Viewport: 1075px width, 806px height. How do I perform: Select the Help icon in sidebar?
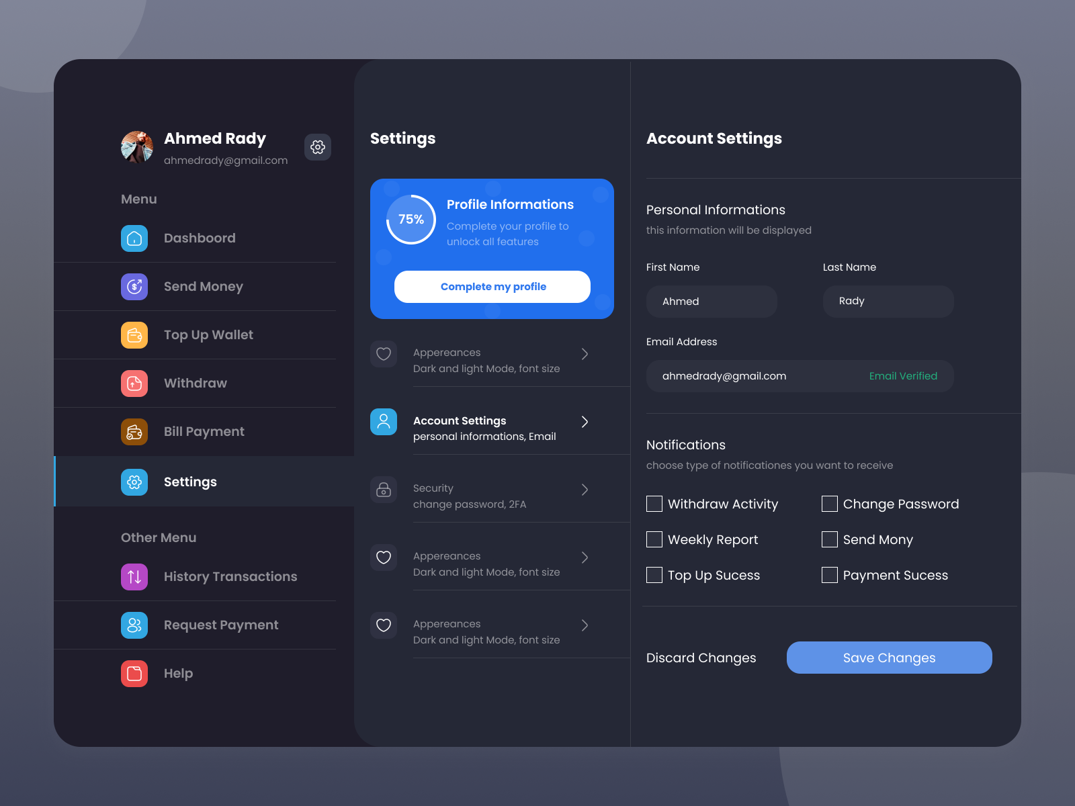(134, 673)
